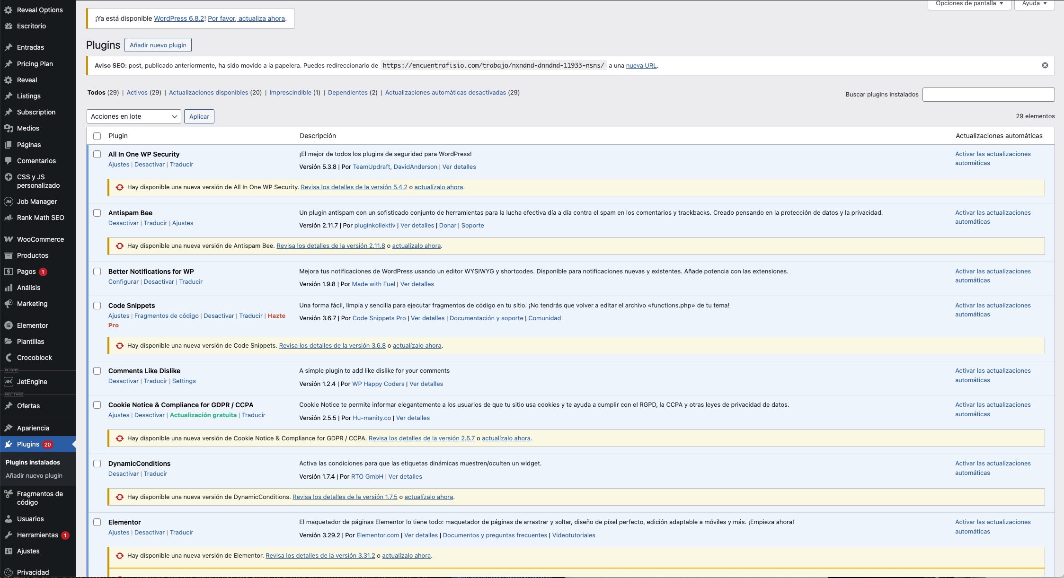
Task: Click the Productos box icon
Action: click(8, 255)
